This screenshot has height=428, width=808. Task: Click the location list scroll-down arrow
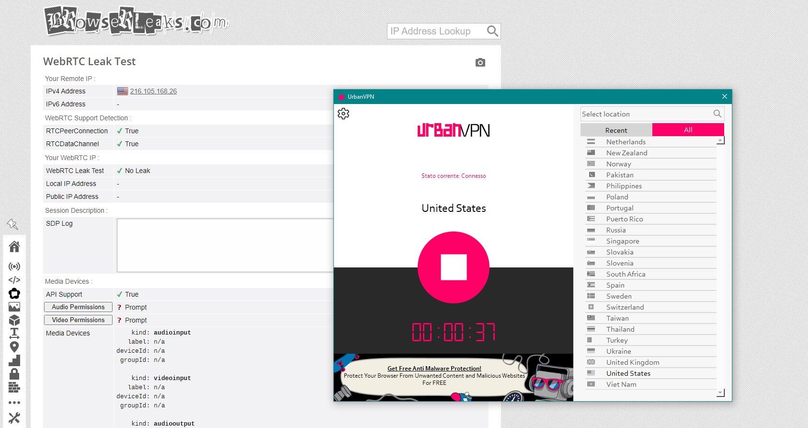click(x=720, y=393)
